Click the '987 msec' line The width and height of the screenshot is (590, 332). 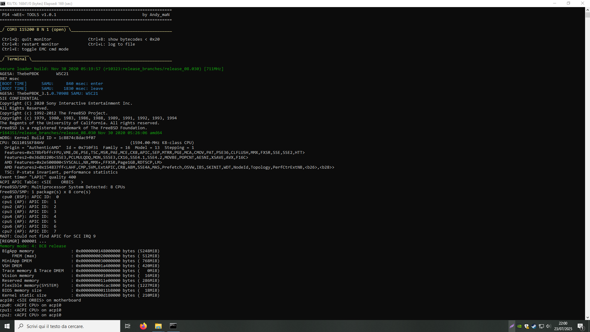(x=10, y=79)
